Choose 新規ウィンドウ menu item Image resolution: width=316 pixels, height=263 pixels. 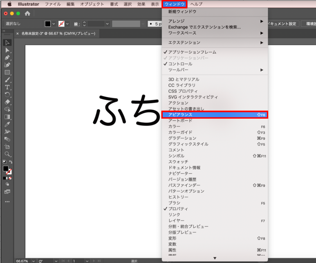tap(215, 12)
